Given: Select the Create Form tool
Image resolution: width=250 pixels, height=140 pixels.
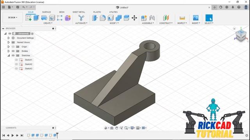Looking at the screenshot, I should click(68, 18).
